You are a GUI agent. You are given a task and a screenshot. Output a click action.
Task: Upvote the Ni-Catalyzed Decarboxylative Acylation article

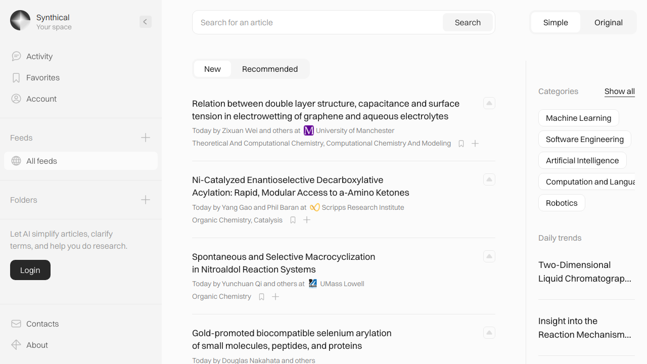[489, 179]
